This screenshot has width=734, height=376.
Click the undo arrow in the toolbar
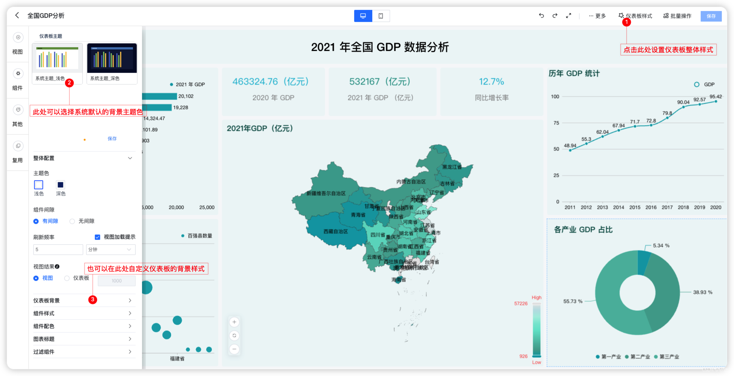pos(541,15)
